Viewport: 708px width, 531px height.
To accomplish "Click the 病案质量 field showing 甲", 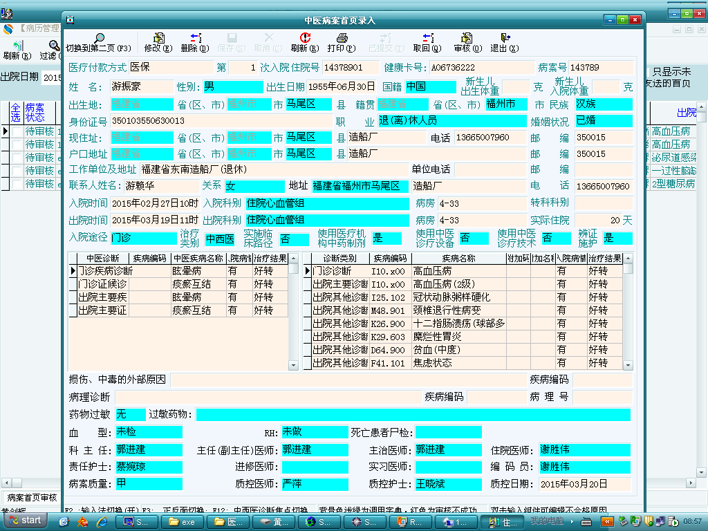I will pos(149,483).
